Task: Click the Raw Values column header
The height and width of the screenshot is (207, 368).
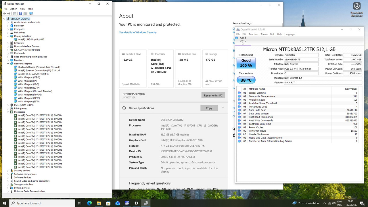Action: point(351,89)
